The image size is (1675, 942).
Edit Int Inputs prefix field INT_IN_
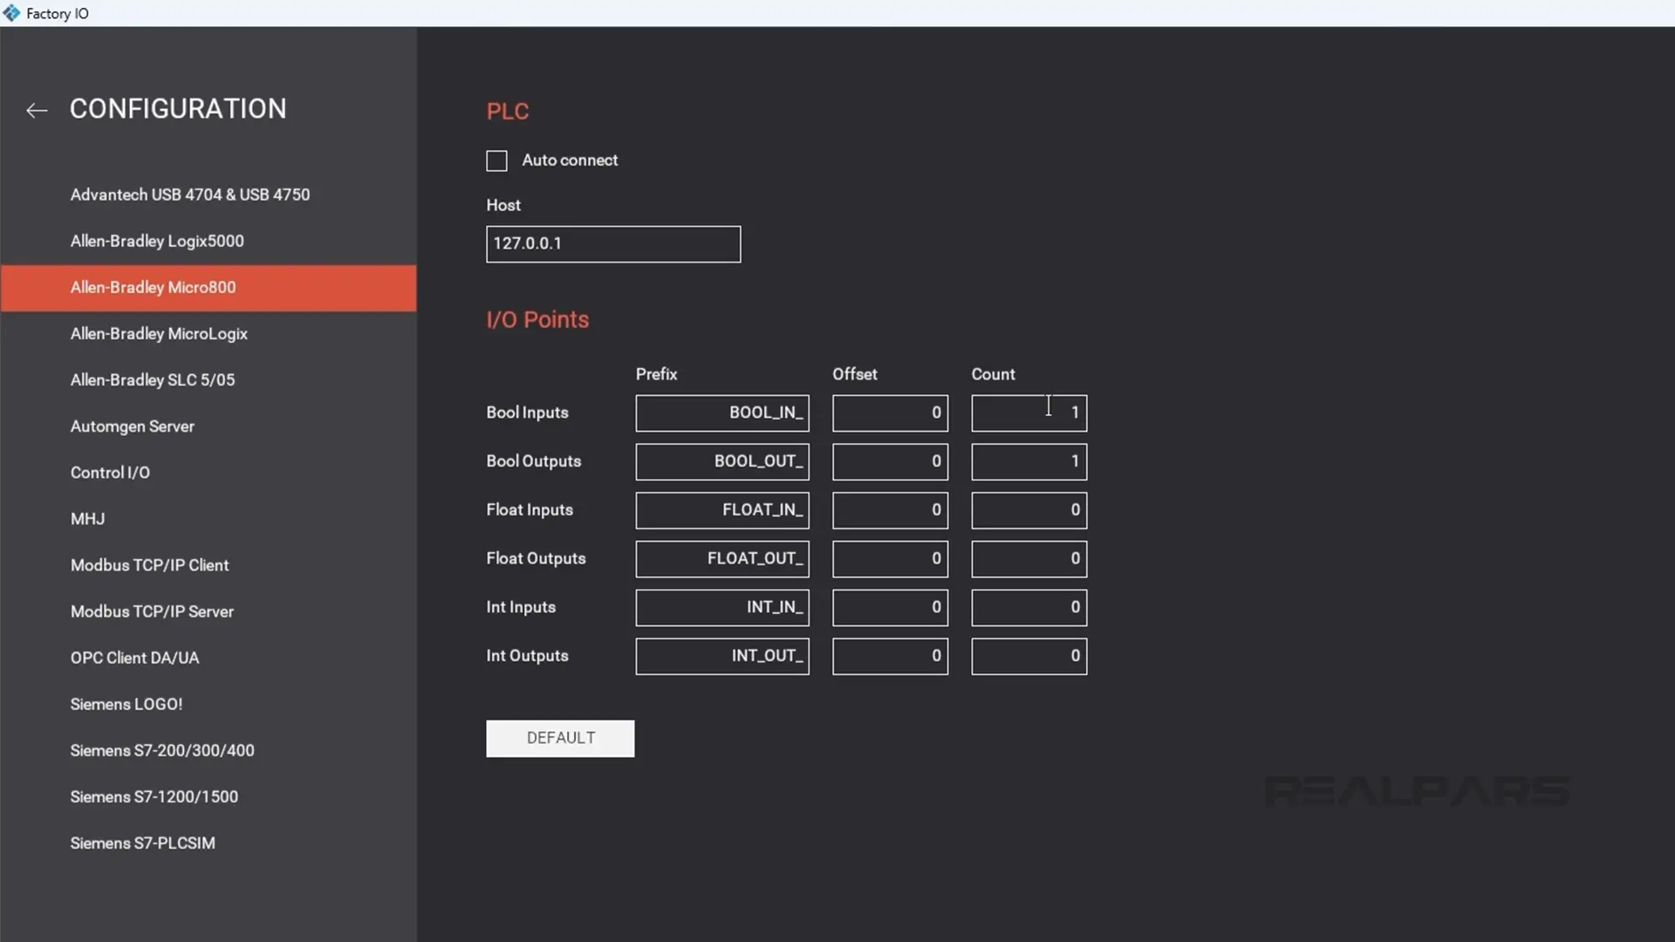722,608
